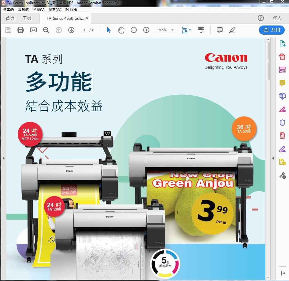Viewport: 289px width, 281px height.
Task: Open the Export PDF tool in sidebar
Action: point(282,44)
